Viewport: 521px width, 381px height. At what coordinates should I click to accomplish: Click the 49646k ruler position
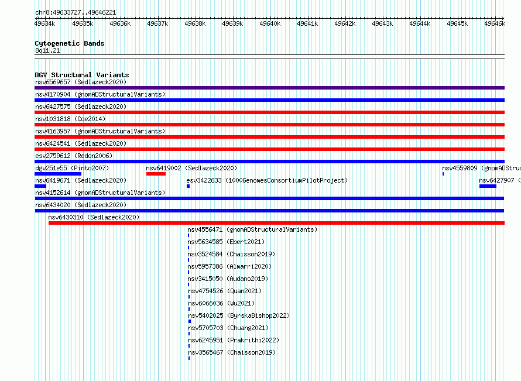click(495, 23)
